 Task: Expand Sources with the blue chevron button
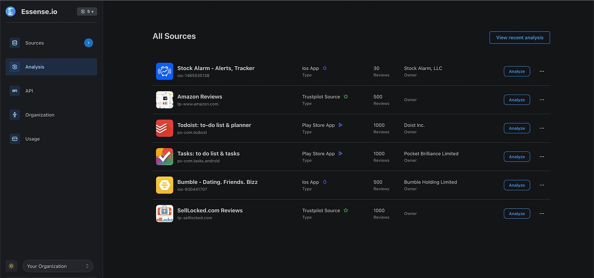click(89, 43)
